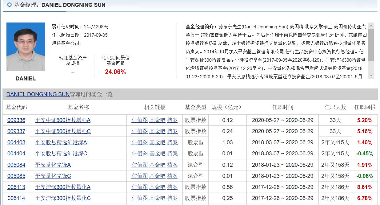Open 平安沪深300指数量化A fund page
This screenshot has width=380, height=205.
click(x=63, y=187)
